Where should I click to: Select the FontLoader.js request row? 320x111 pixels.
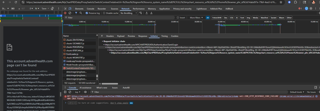[79, 54]
